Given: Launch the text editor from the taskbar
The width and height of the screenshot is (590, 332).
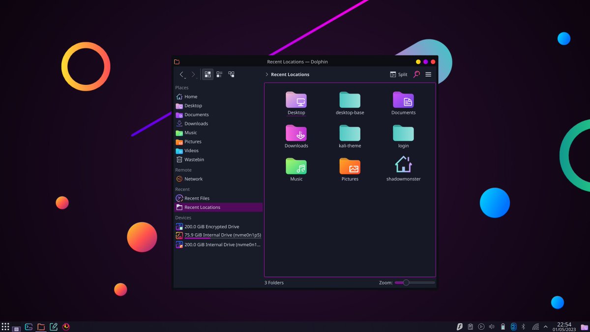Looking at the screenshot, I should pyautogui.click(x=54, y=327).
